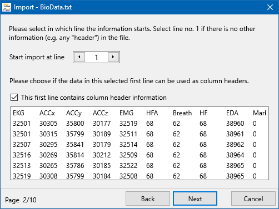Select the ACCy column header
Image resolution: width=279 pixels, height=209 pixels.
[74, 113]
